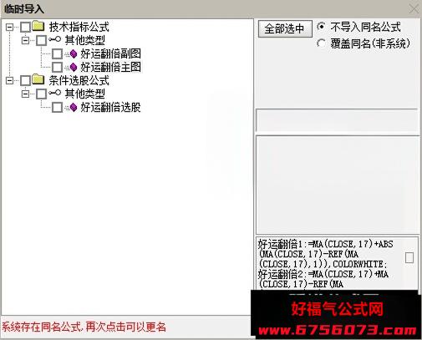Collapse 其他类型 under 技术指标公式

(25, 41)
